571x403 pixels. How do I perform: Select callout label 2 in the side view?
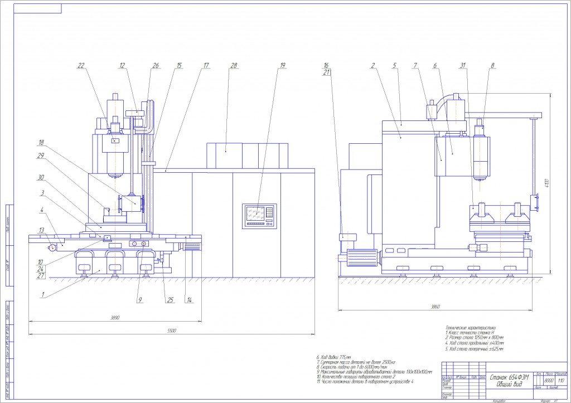point(373,66)
